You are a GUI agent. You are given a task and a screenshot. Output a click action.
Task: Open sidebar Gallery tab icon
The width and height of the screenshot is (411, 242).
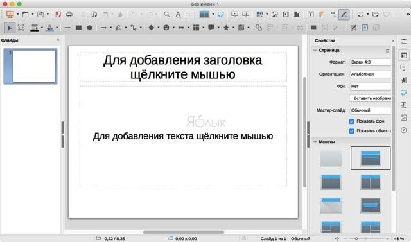[404, 117]
